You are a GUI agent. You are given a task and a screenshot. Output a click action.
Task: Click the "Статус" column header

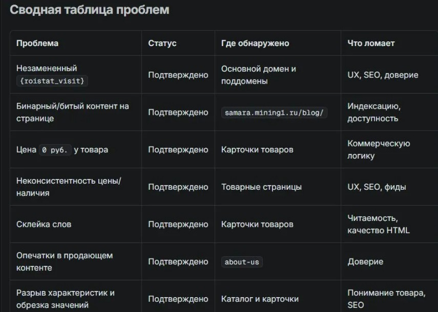[162, 43]
